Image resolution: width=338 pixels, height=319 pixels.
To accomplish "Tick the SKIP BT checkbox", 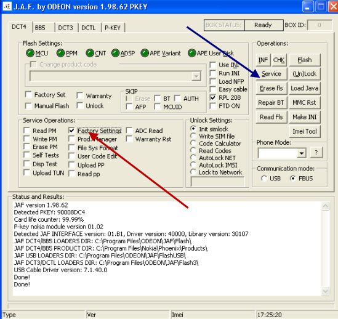I will 158,99.
